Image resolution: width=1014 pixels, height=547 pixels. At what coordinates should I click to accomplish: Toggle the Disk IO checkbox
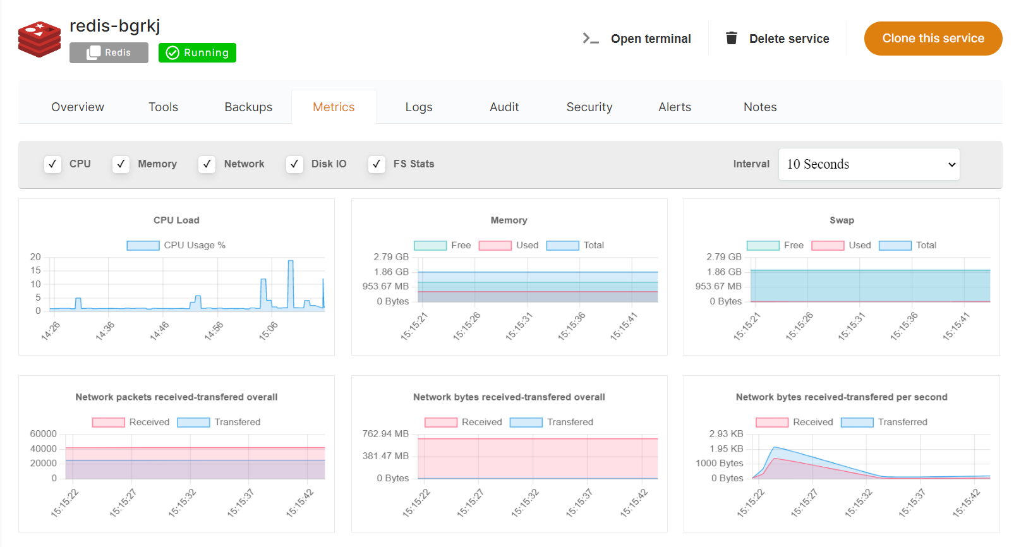(x=294, y=164)
